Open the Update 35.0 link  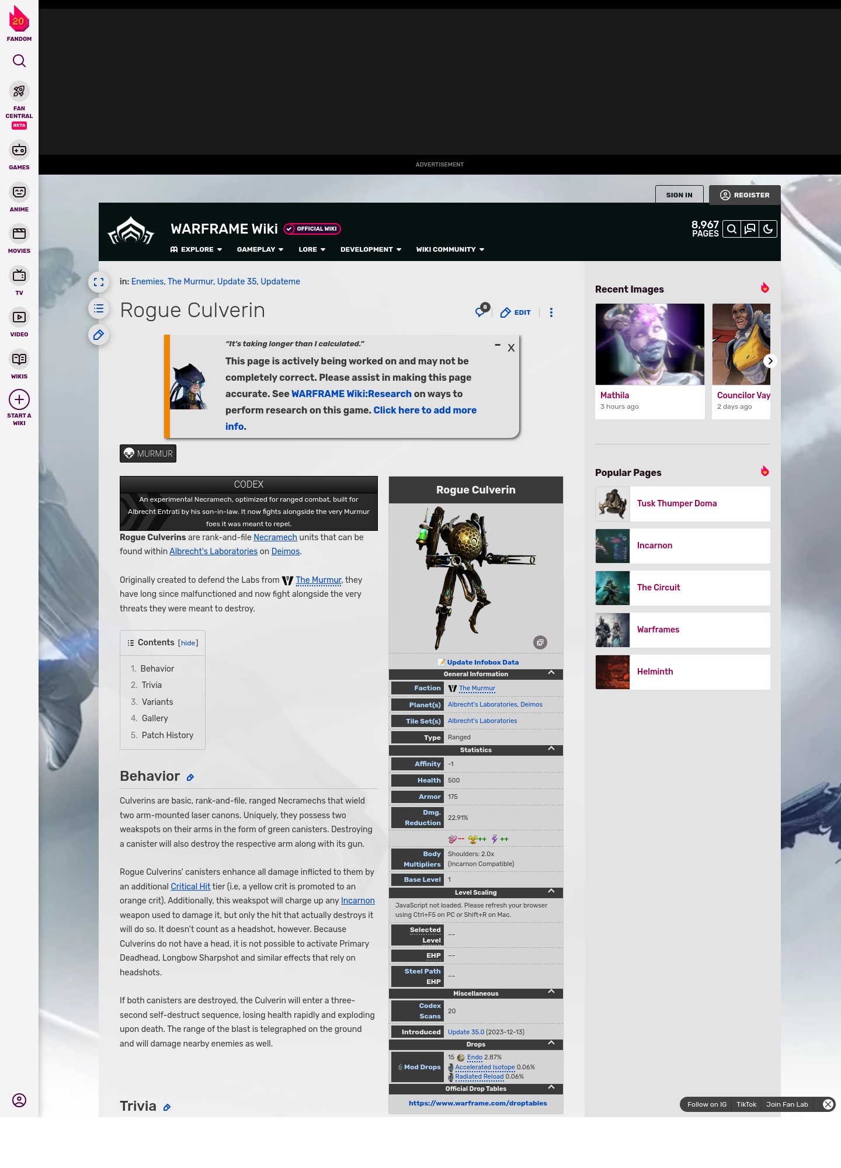(466, 1032)
